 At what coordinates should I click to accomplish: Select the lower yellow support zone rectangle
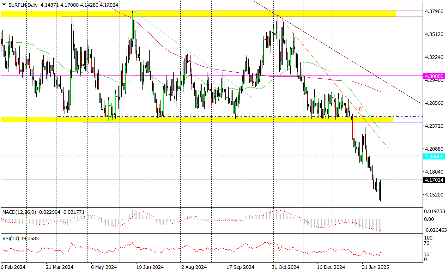coord(197,120)
